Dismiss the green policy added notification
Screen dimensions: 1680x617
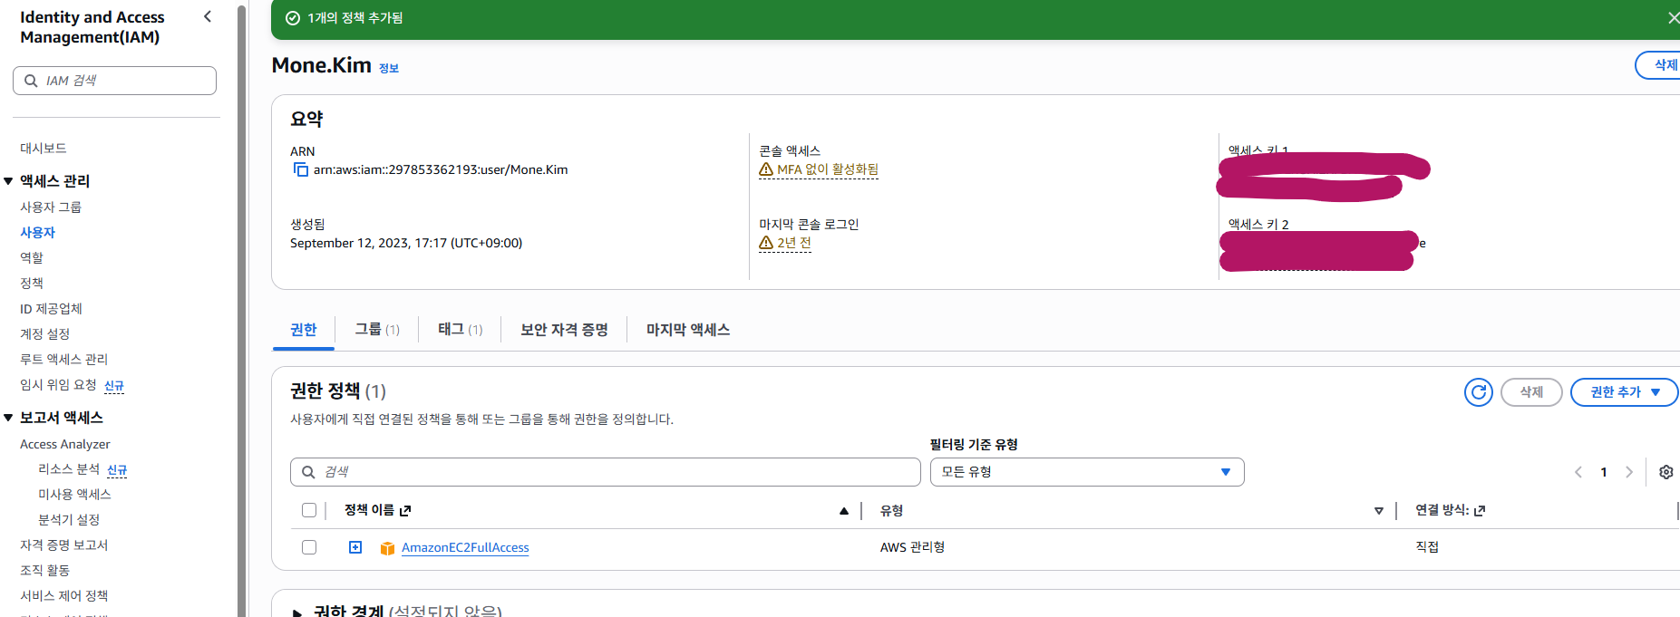point(1672,18)
